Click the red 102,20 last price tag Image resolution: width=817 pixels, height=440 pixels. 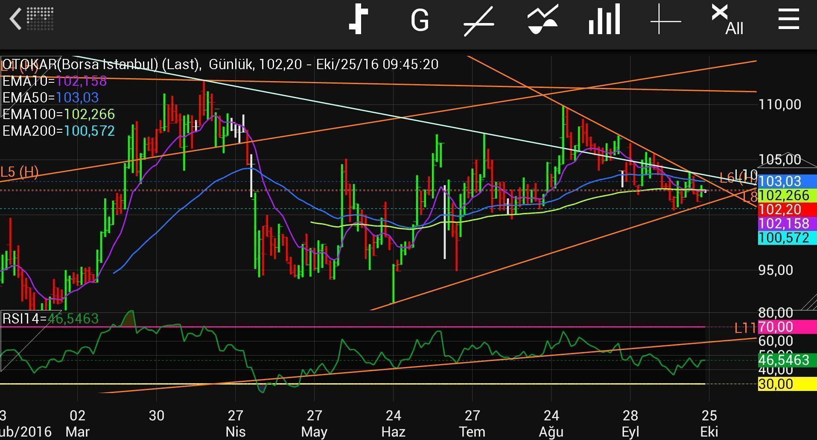tap(786, 210)
